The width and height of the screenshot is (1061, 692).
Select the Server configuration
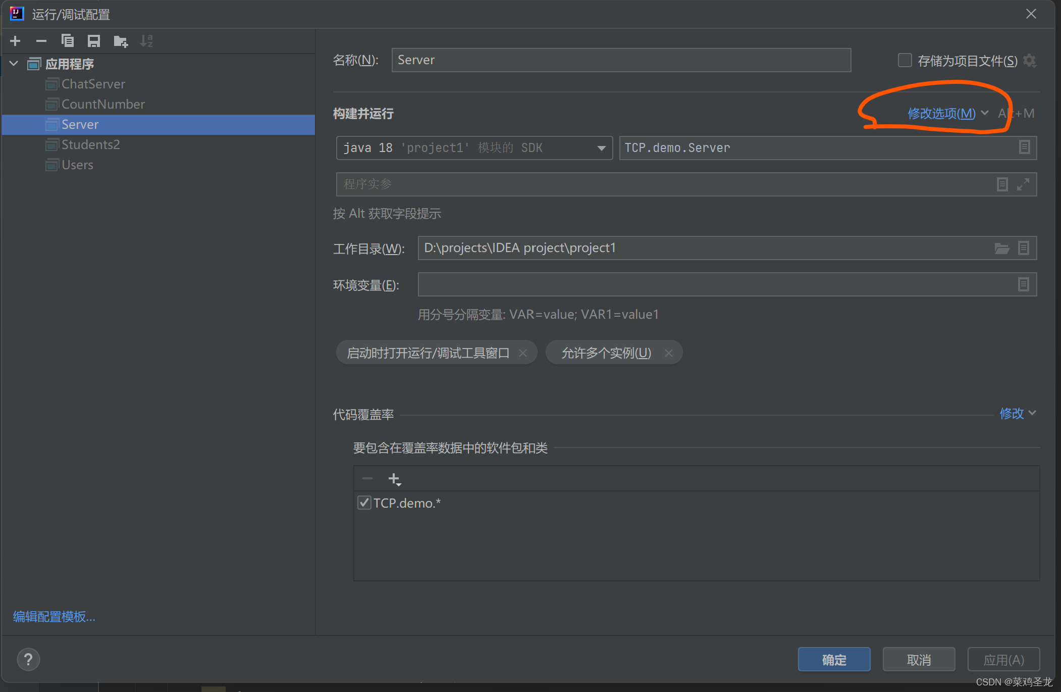pos(158,124)
